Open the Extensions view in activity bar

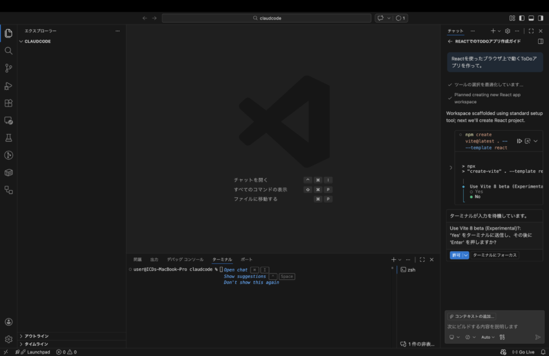point(8,103)
